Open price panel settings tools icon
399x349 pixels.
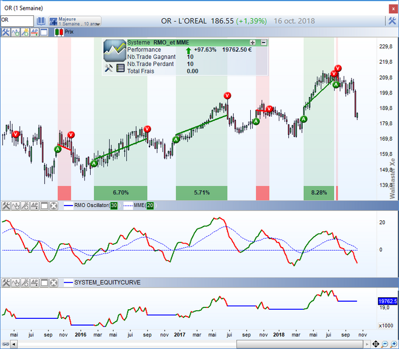pos(6,32)
